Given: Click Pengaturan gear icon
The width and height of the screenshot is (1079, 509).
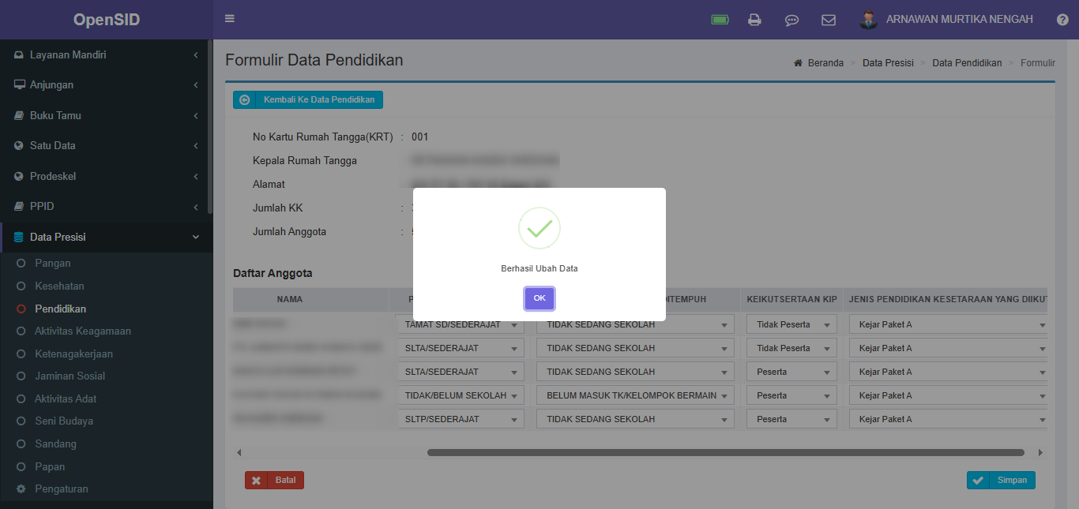Looking at the screenshot, I should tap(21, 488).
